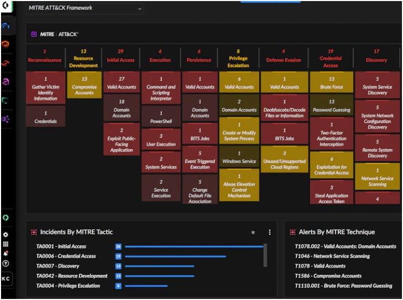Click the TA0007 - Discovery bar
This screenshot has height=300, width=403.
coord(159,266)
